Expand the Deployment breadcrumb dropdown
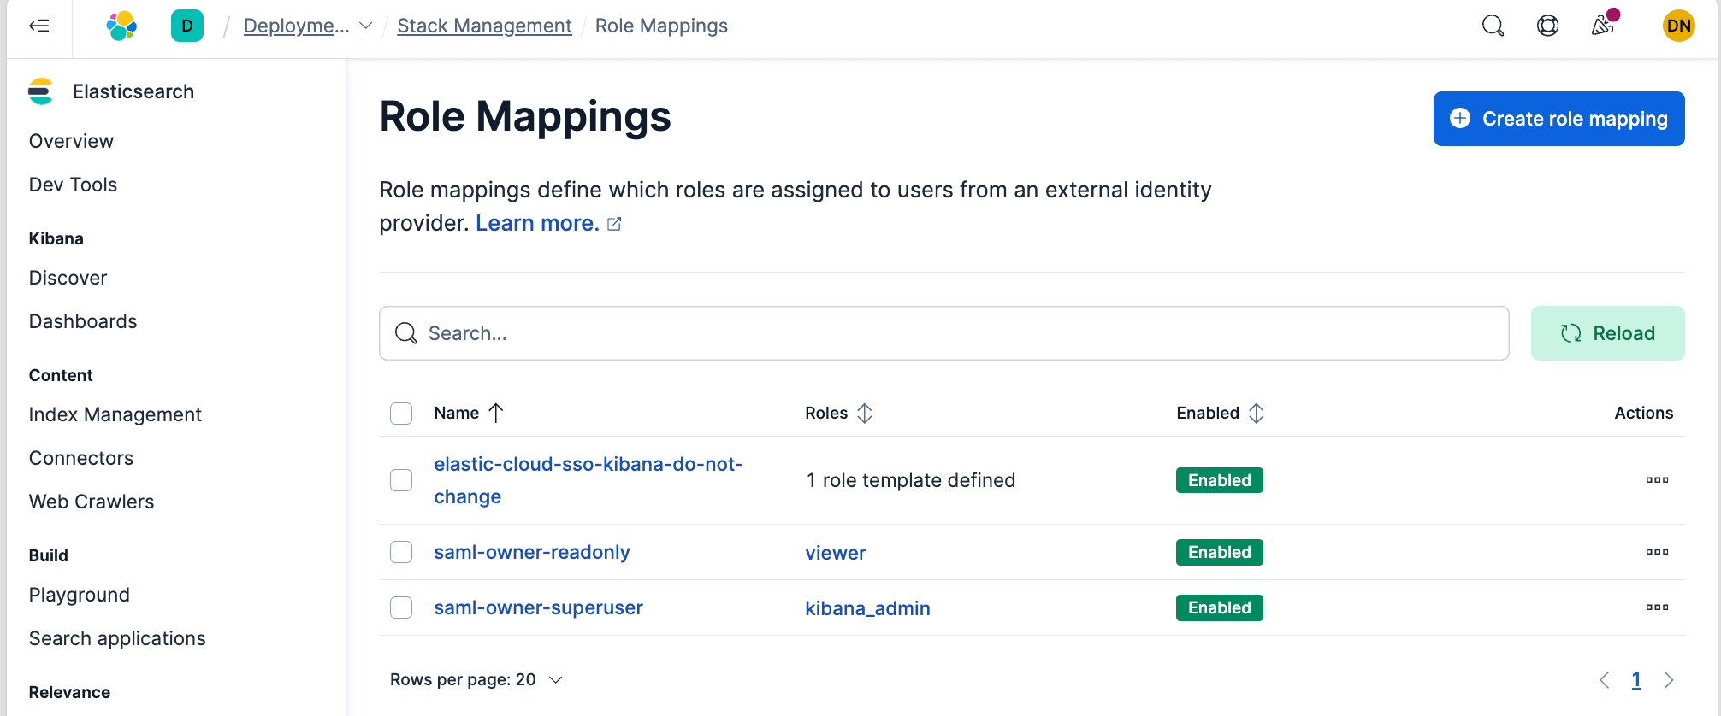 [365, 26]
